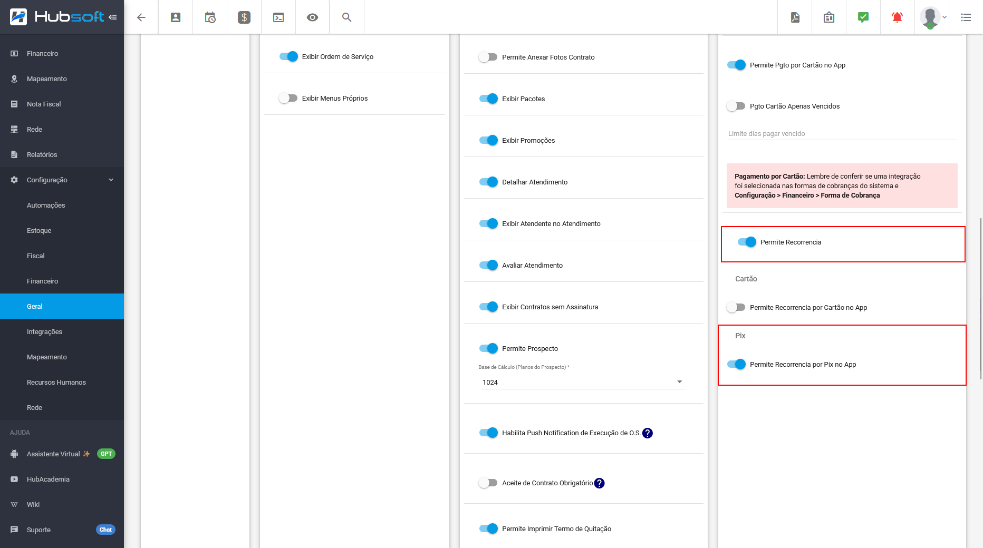Image resolution: width=983 pixels, height=548 pixels.
Task: Click the search magnifier icon
Action: point(346,17)
